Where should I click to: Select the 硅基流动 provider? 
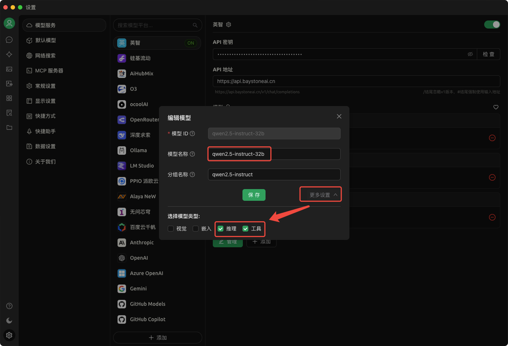click(157, 58)
